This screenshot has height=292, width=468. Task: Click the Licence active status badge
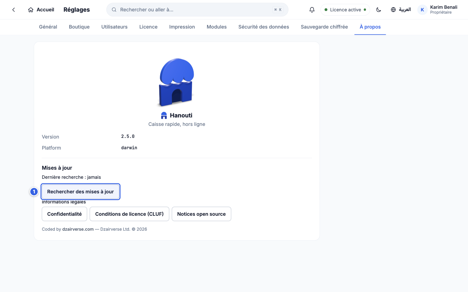(x=345, y=10)
